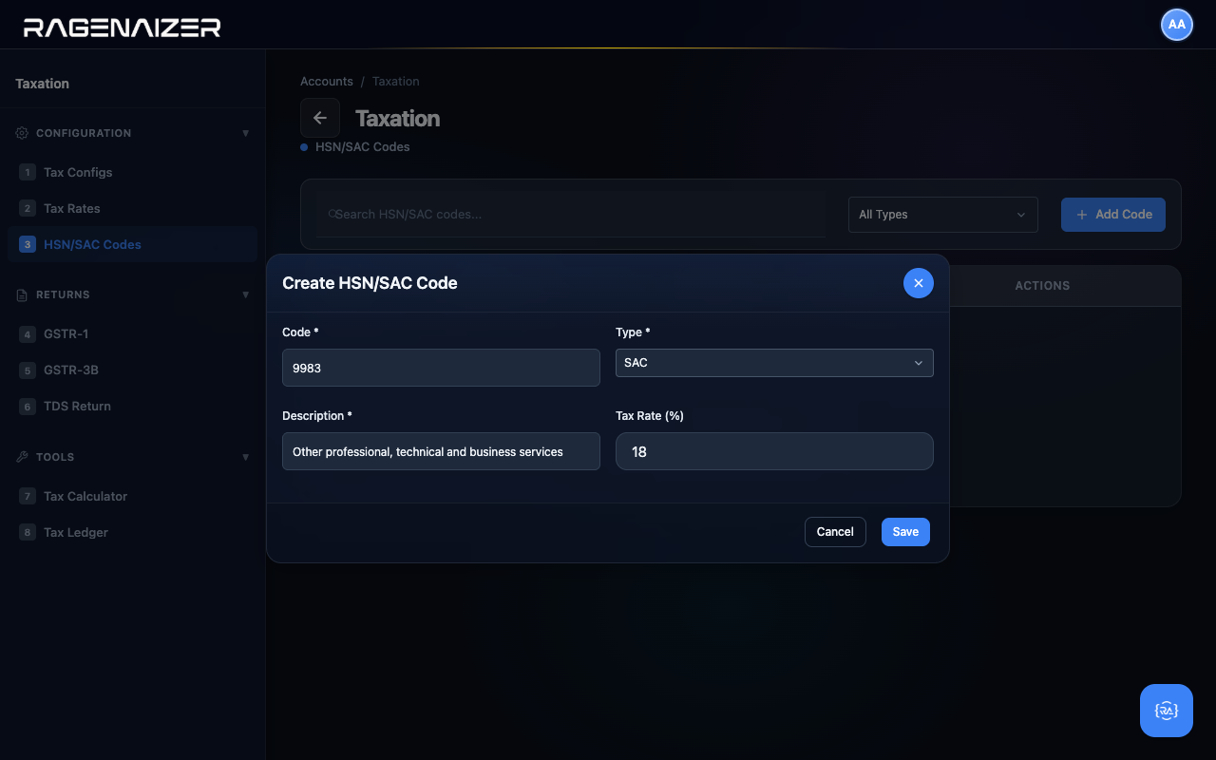Click the Returns document icon
Viewport: 1216px width, 760px height.
[22, 295]
